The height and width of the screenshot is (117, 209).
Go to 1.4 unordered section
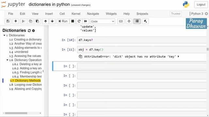tap(19, 52)
